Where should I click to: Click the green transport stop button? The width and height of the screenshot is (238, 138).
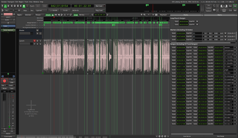24,6
